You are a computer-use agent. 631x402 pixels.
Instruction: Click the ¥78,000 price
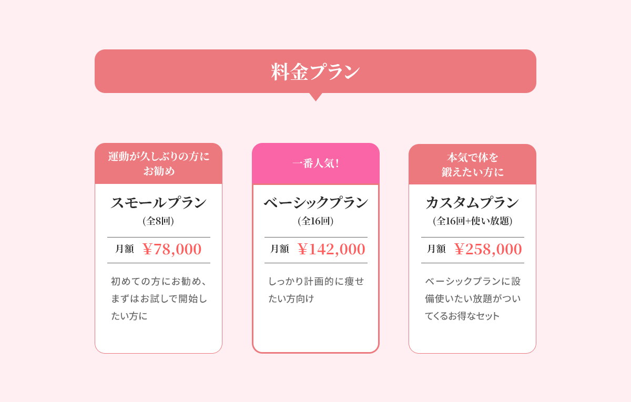172,249
